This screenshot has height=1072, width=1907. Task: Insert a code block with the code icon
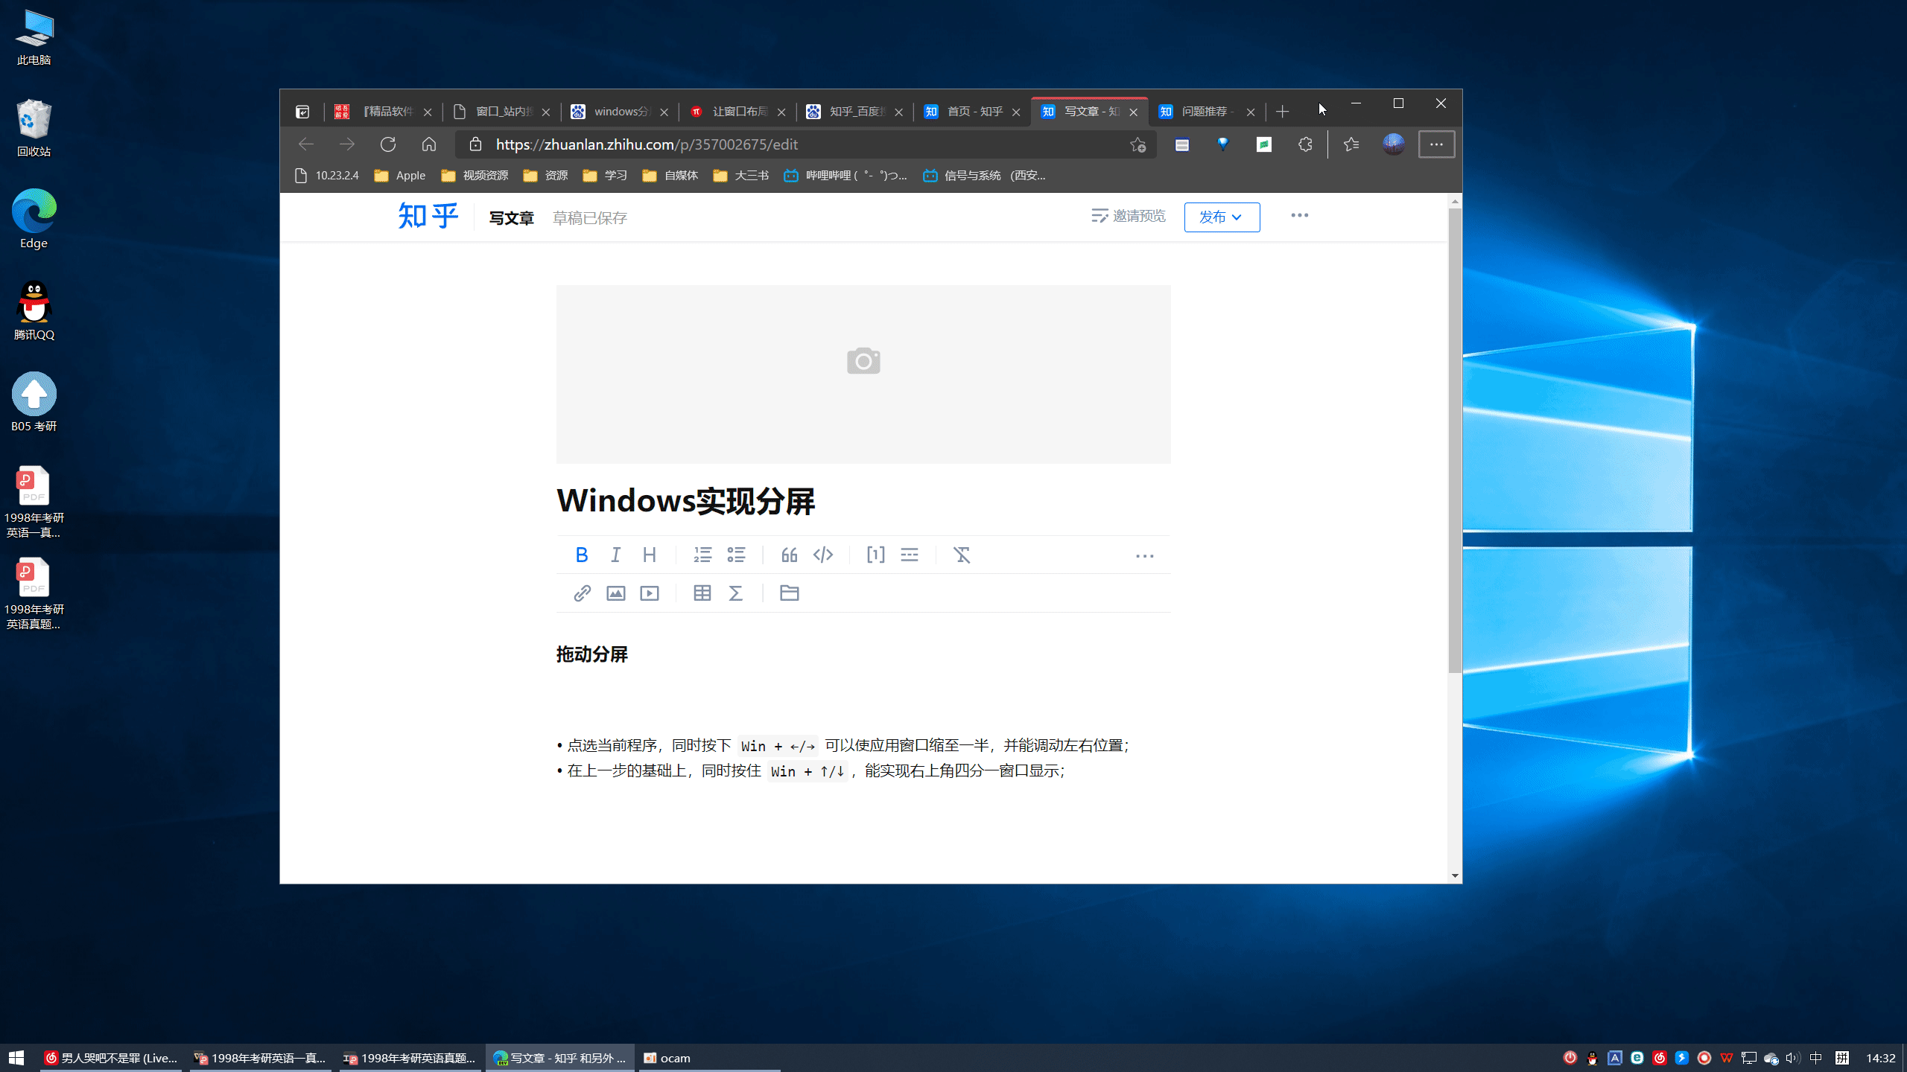pyautogui.click(x=823, y=555)
